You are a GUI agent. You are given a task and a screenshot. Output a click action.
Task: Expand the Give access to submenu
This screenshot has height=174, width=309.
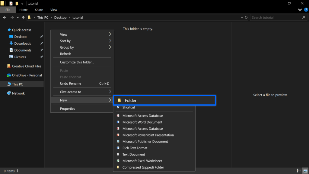point(82,92)
